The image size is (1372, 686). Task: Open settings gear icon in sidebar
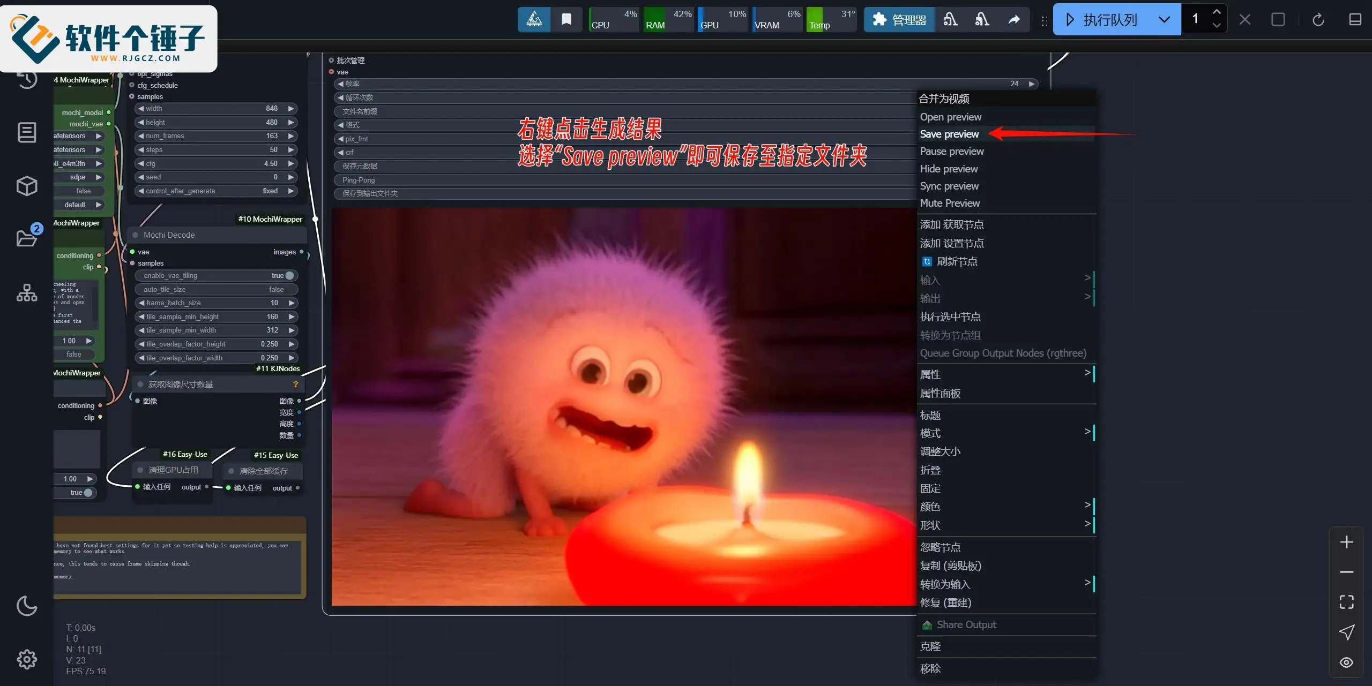(x=27, y=659)
